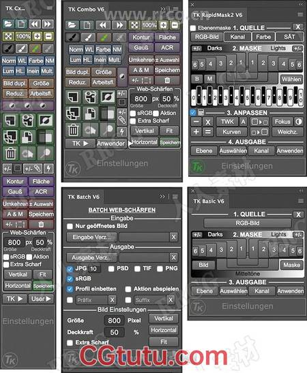The image size is (307, 373).
Task: Select zone key 0 in RapidMask2 zone strip
Action: (194, 97)
